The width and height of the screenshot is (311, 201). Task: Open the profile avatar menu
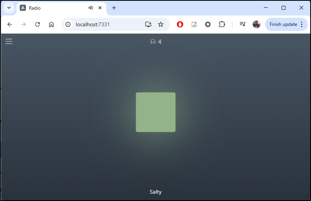click(257, 24)
